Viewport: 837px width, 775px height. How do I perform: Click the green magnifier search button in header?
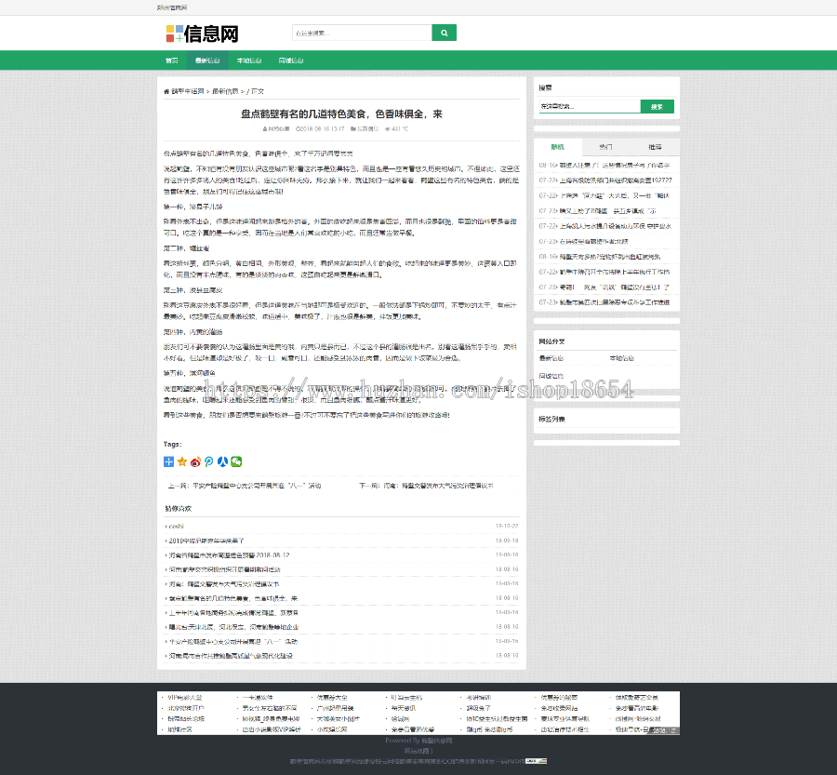click(444, 32)
